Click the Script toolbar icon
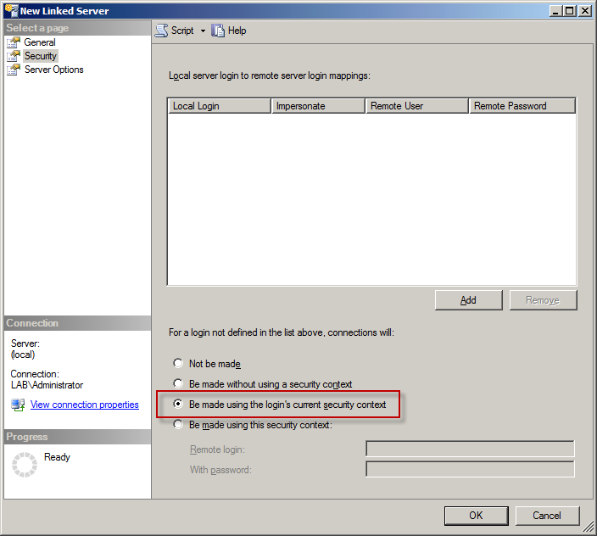 tap(161, 31)
